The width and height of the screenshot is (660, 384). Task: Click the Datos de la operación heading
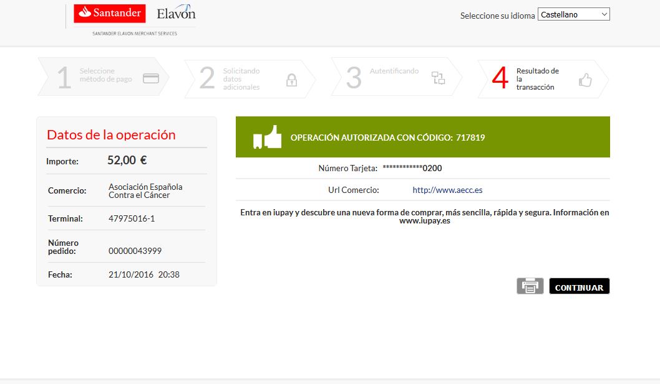[111, 135]
